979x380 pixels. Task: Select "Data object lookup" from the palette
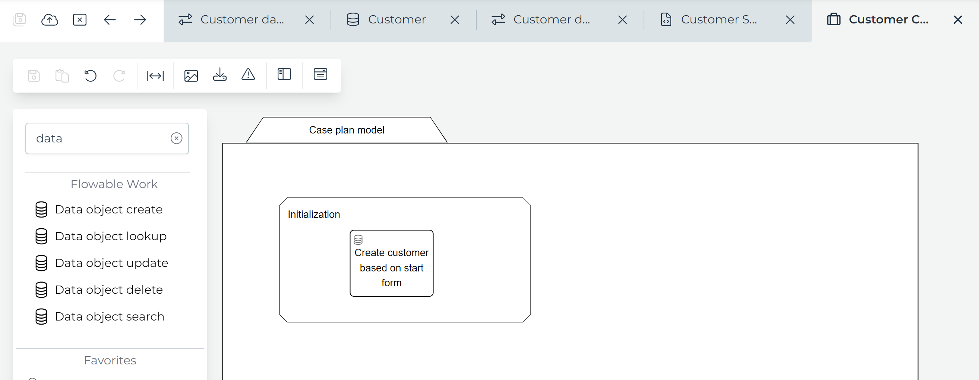pyautogui.click(x=111, y=236)
